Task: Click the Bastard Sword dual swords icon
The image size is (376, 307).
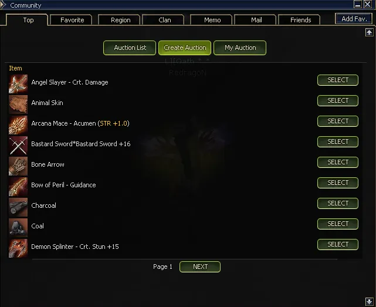Action: [18, 146]
